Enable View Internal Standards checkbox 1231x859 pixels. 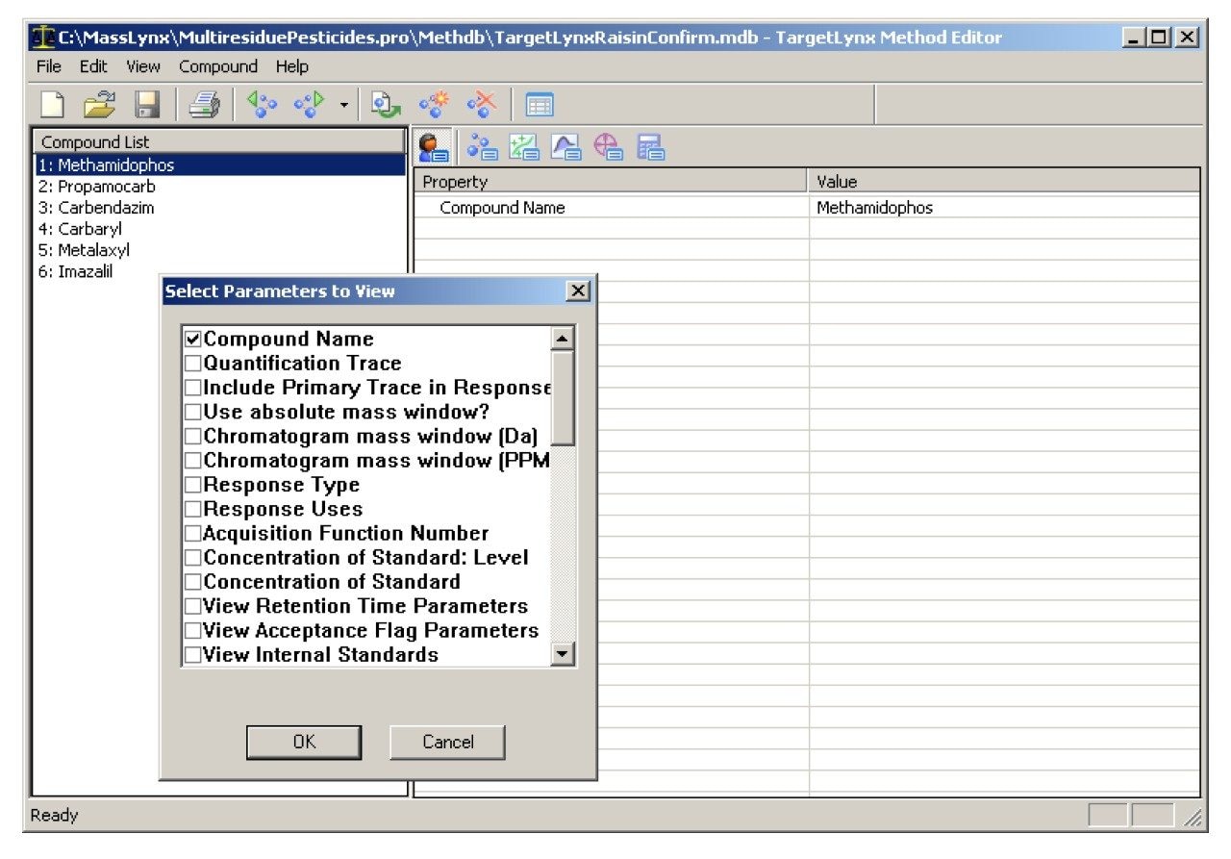[193, 655]
